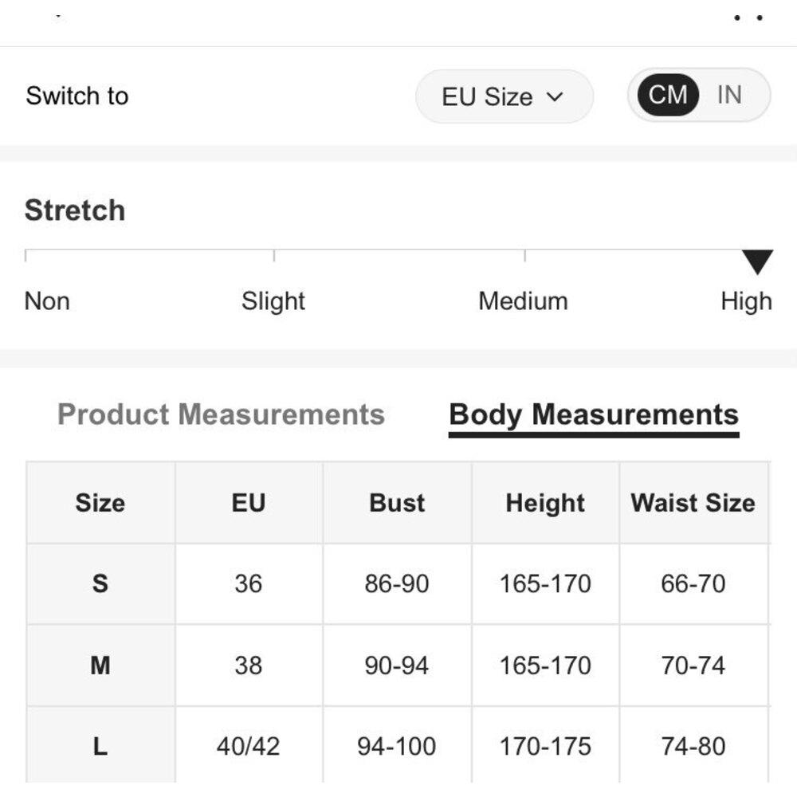Click the Height column header
The image size is (797, 797).
point(545,503)
